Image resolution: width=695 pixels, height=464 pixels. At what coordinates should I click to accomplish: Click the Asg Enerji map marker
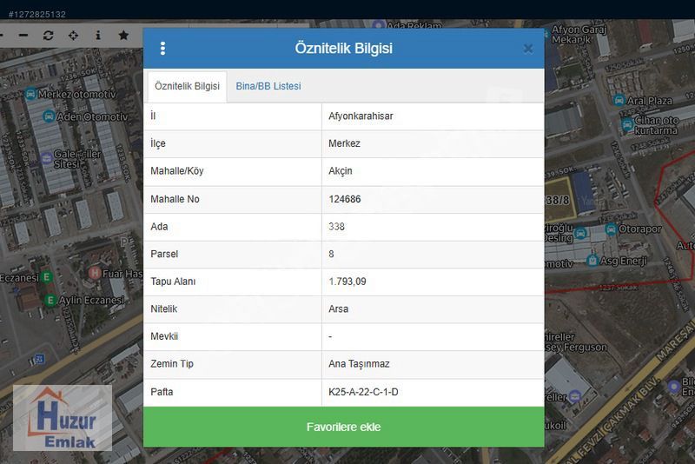591,260
